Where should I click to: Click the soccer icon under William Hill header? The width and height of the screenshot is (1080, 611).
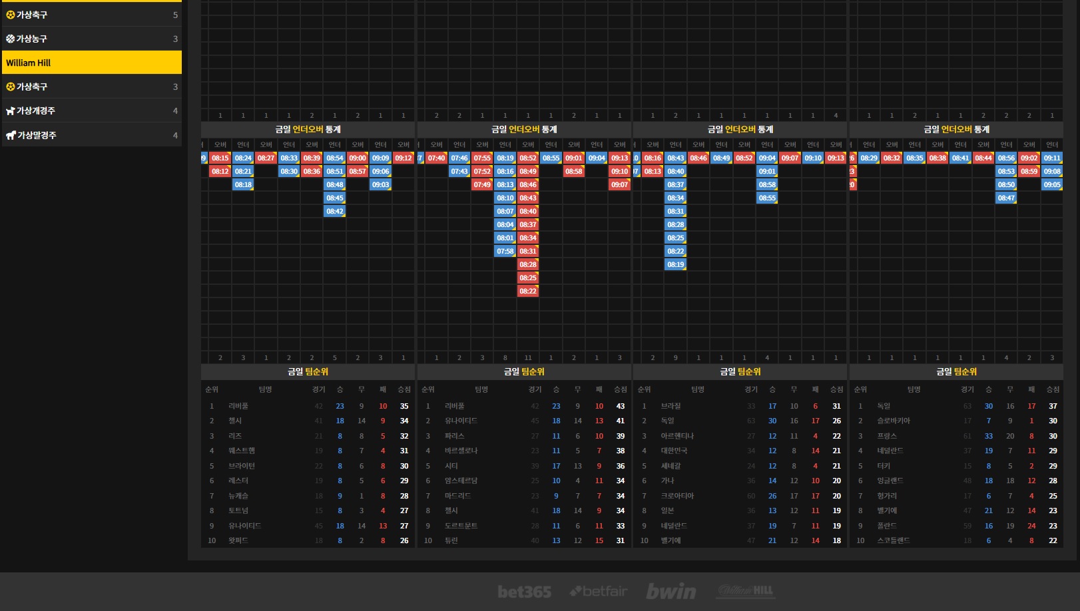10,87
